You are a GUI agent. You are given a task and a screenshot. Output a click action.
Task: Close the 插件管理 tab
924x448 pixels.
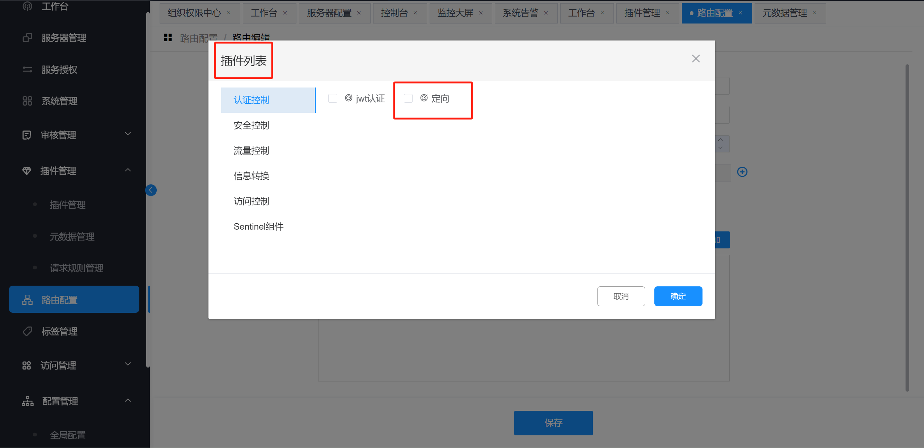click(x=668, y=13)
